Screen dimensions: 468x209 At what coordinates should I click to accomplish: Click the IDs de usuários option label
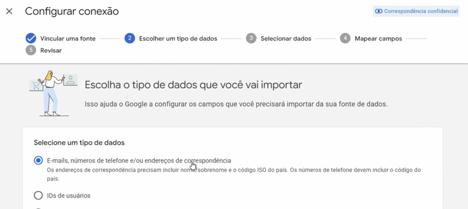click(69, 196)
